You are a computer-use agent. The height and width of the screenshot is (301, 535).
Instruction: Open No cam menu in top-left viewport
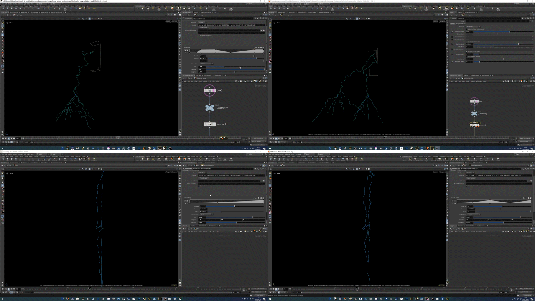pyautogui.click(x=174, y=21)
